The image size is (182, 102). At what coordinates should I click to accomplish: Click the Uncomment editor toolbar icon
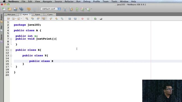coord(101,19)
